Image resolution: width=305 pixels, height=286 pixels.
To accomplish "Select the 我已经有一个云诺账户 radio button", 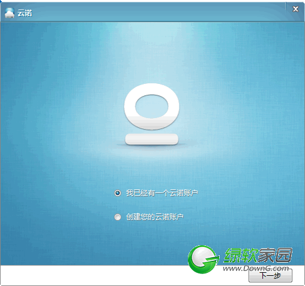I will 118,193.
